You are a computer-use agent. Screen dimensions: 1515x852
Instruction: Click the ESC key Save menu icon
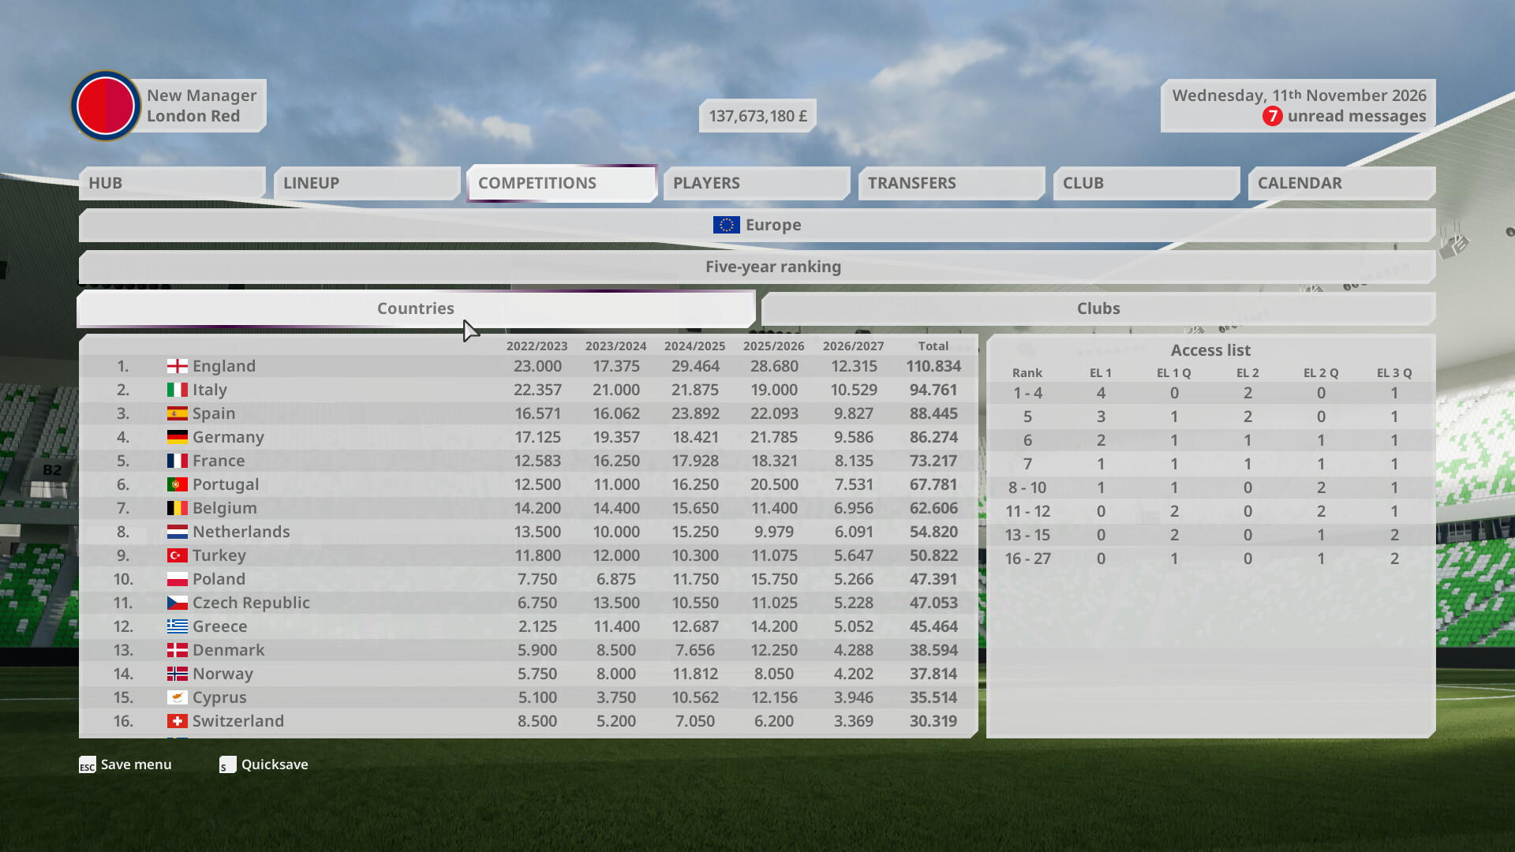click(88, 765)
